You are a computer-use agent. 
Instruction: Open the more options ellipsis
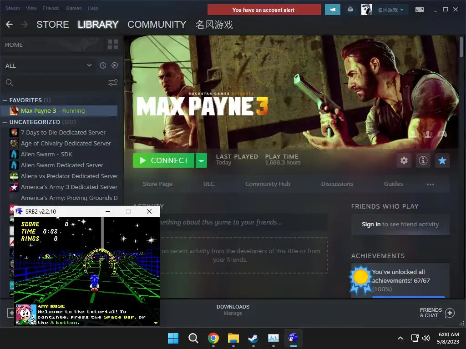point(431,184)
